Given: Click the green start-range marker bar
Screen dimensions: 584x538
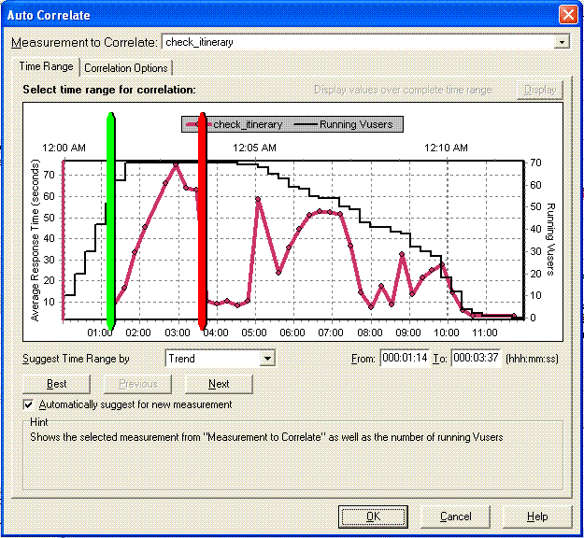Looking at the screenshot, I should point(111,219).
